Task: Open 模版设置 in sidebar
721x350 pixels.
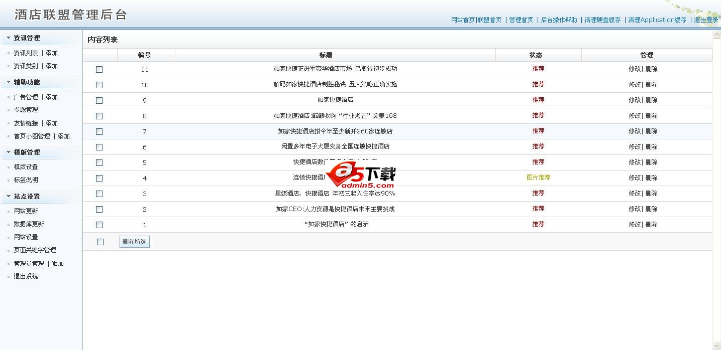Action: (x=26, y=167)
